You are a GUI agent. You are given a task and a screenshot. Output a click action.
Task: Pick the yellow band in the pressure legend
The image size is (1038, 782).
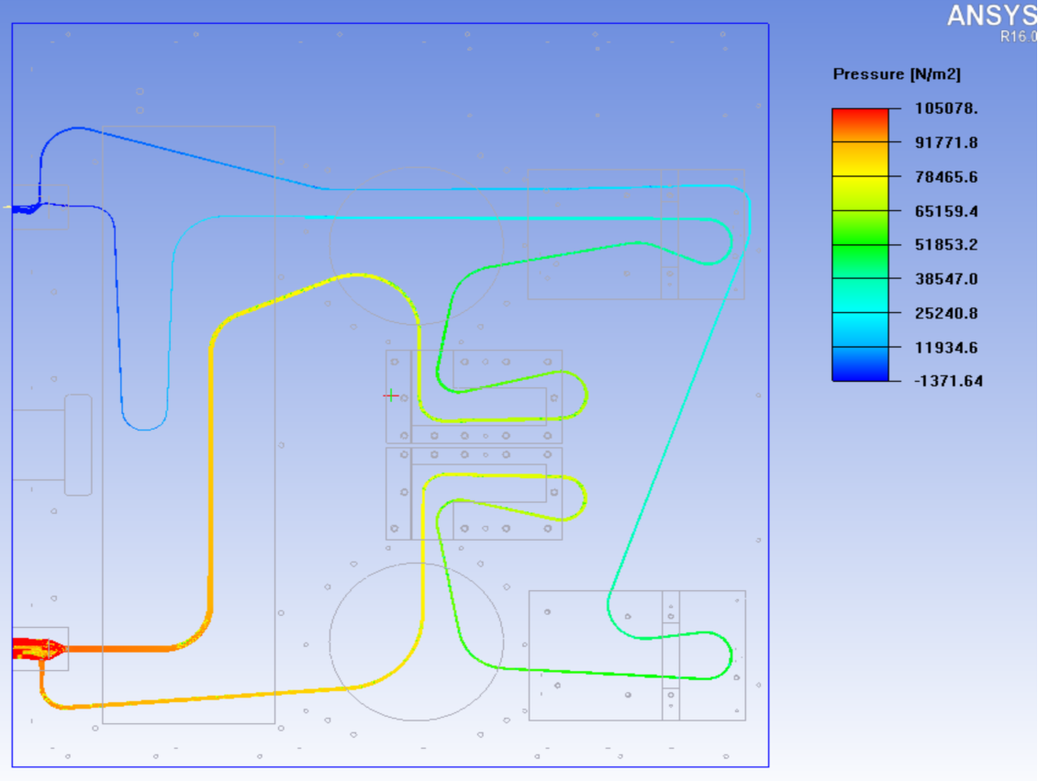tap(860, 193)
